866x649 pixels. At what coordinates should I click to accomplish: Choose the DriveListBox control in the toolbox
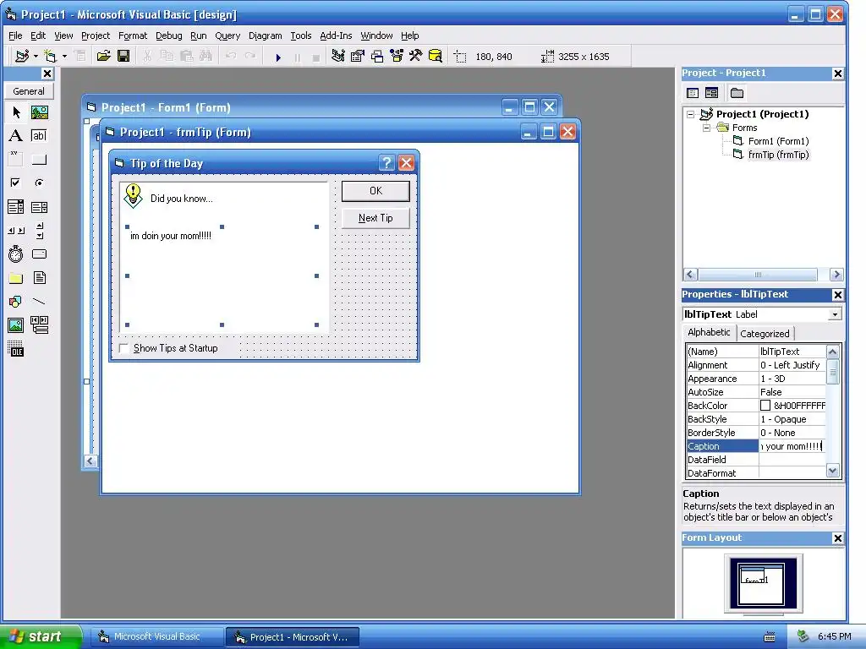[39, 254]
